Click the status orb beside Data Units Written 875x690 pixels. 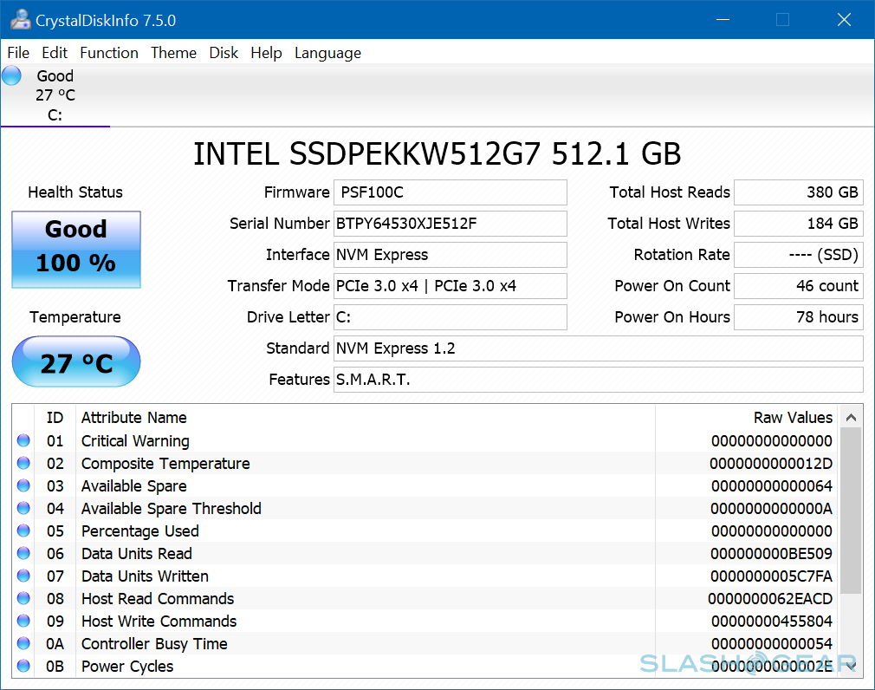point(23,576)
